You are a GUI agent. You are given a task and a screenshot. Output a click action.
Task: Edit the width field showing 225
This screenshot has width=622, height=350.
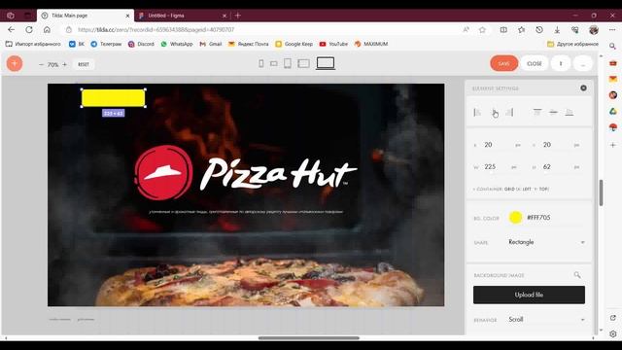click(x=496, y=166)
